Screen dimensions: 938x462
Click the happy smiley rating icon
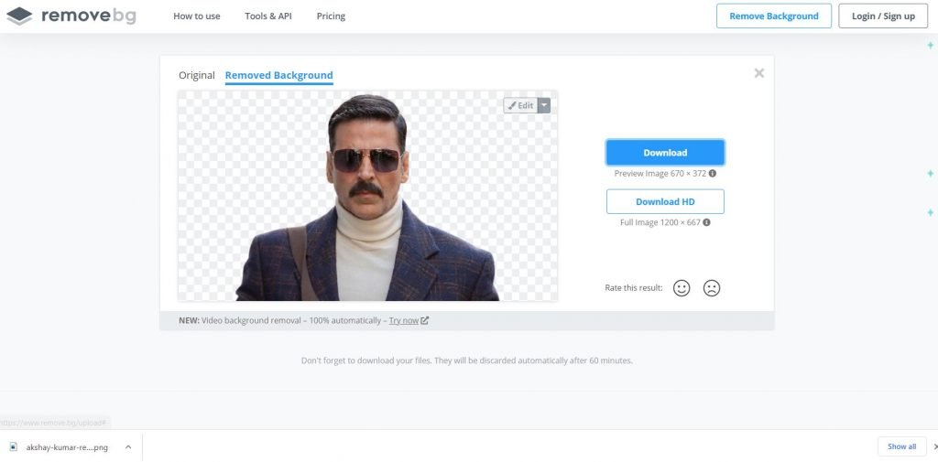[682, 288]
